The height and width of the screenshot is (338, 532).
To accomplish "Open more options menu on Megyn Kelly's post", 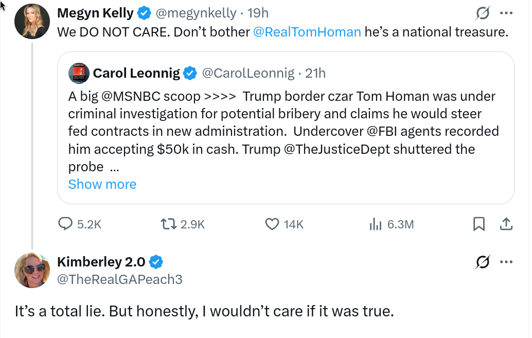I will click(x=506, y=13).
